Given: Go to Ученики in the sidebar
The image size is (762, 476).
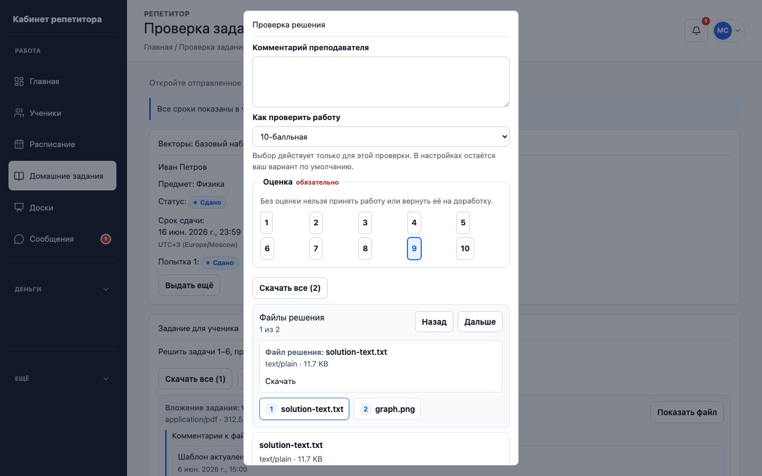Looking at the screenshot, I should pos(62,113).
